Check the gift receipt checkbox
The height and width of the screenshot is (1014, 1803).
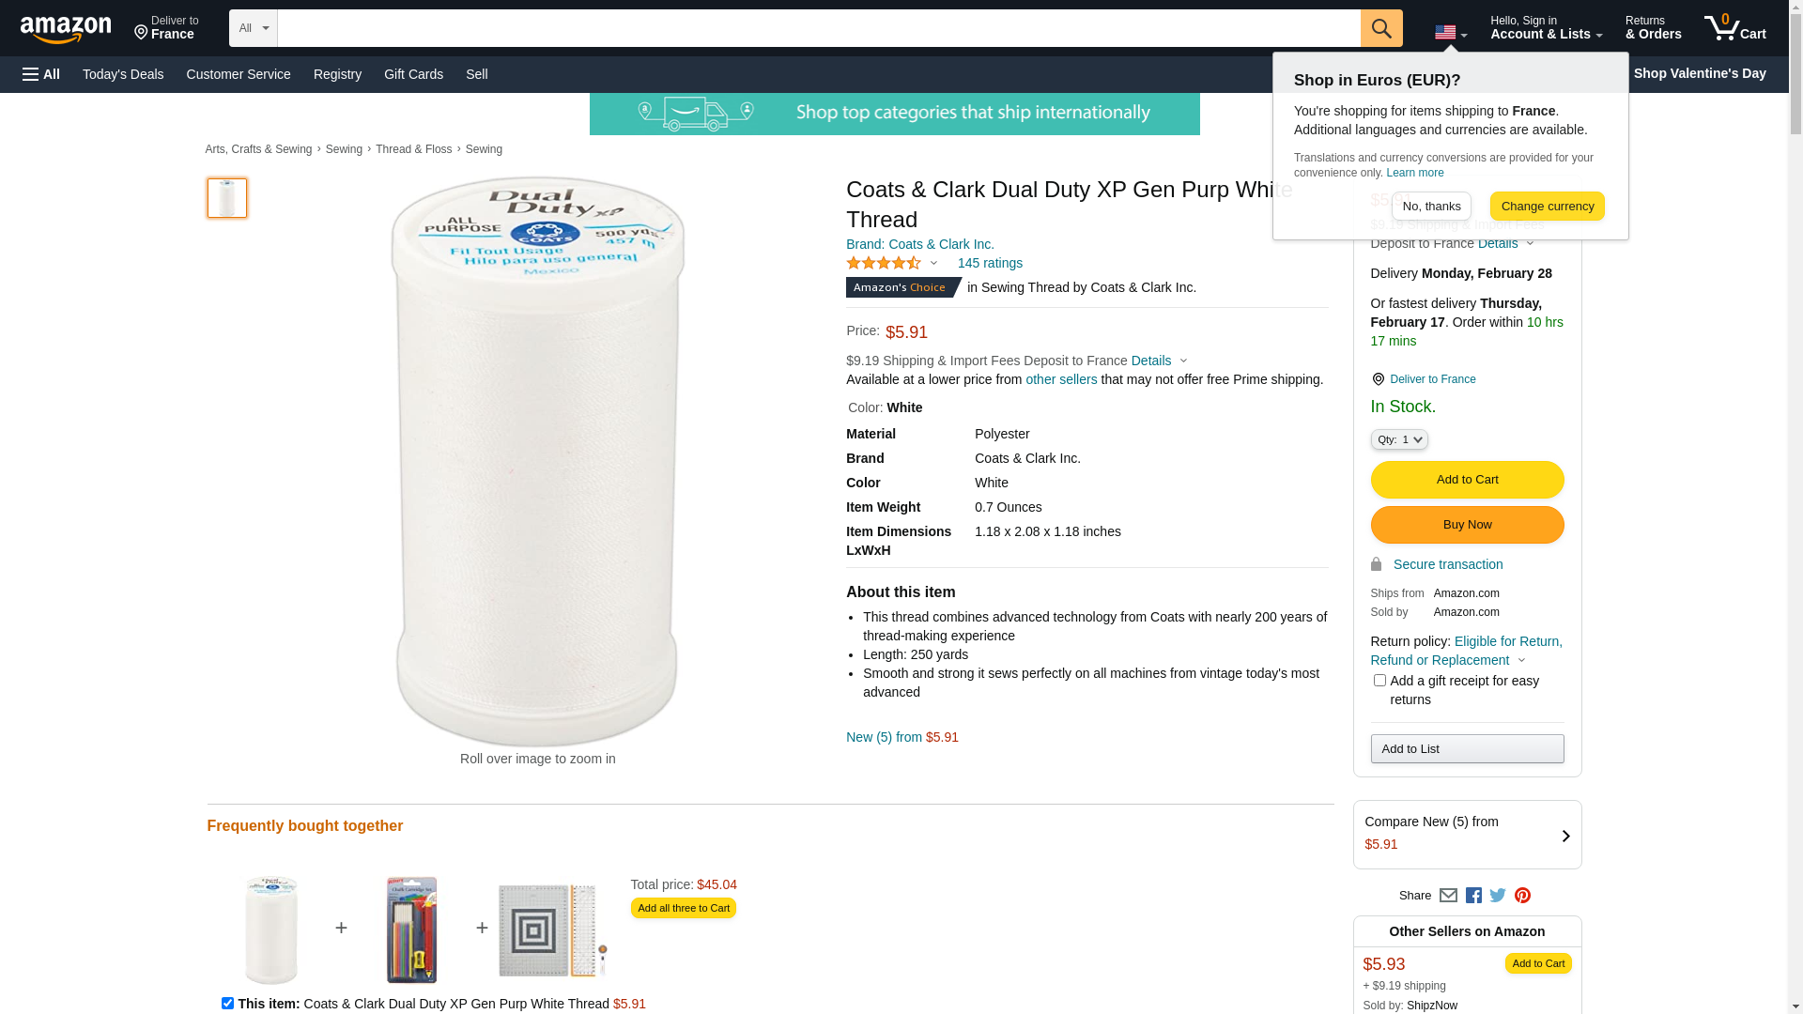1379,681
